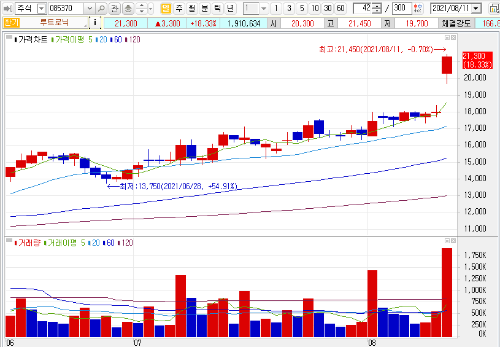Click the magnifier stock search icon
Image resolution: width=500 pixels, height=347 pixels.
tap(101, 9)
